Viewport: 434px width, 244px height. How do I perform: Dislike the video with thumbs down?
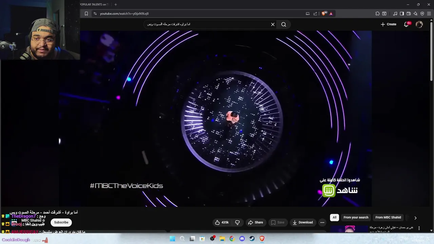237,222
